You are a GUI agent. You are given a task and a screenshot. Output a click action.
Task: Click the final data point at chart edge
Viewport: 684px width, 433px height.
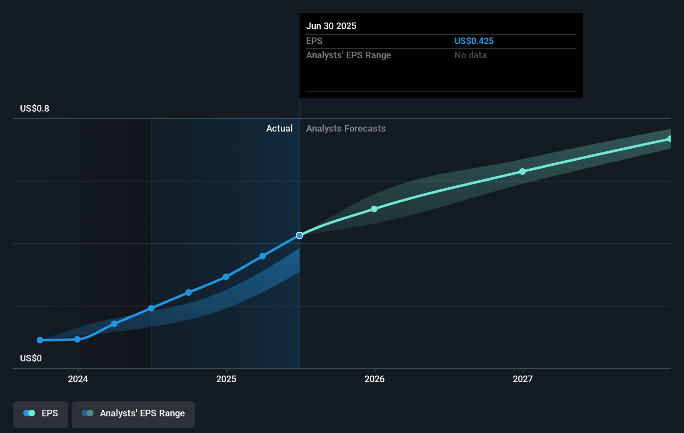point(670,139)
